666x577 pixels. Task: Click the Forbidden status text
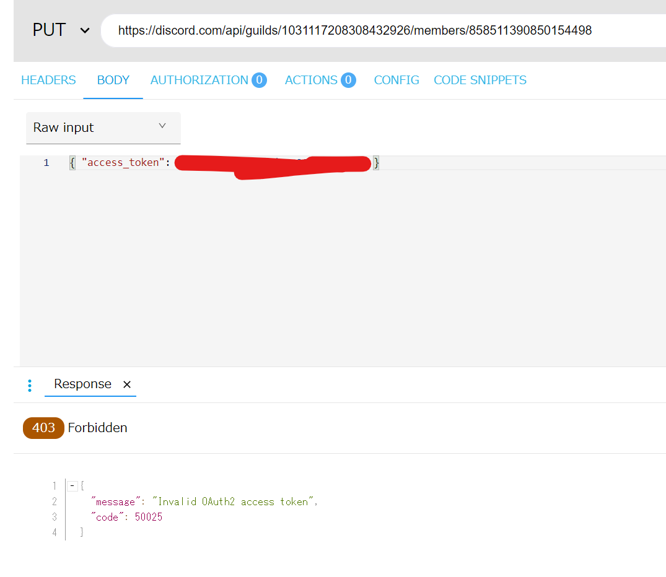point(97,428)
